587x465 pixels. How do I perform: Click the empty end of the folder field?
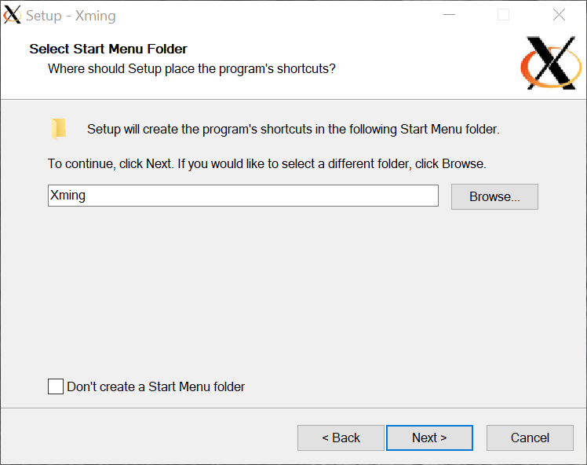262,196
